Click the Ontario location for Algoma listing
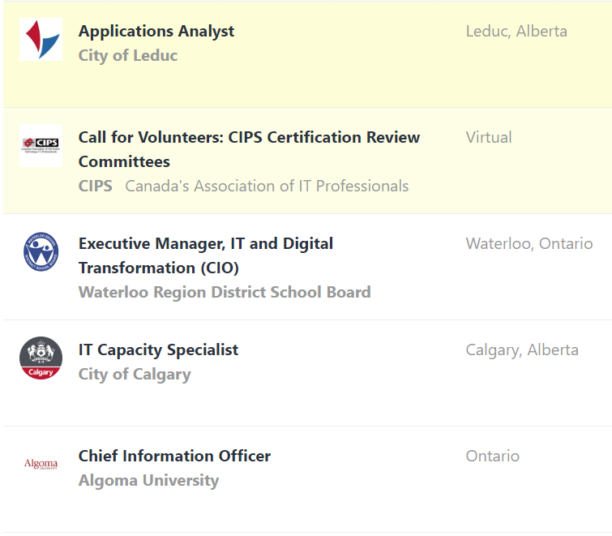612x536 pixels. (x=492, y=457)
